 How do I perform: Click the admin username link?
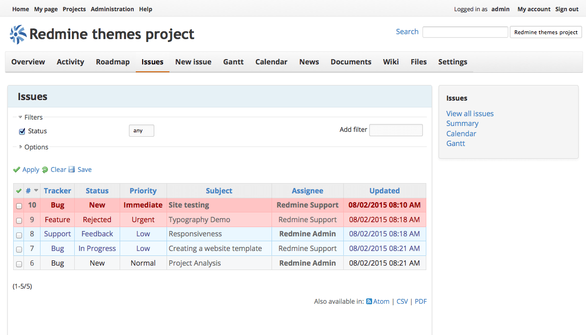501,9
